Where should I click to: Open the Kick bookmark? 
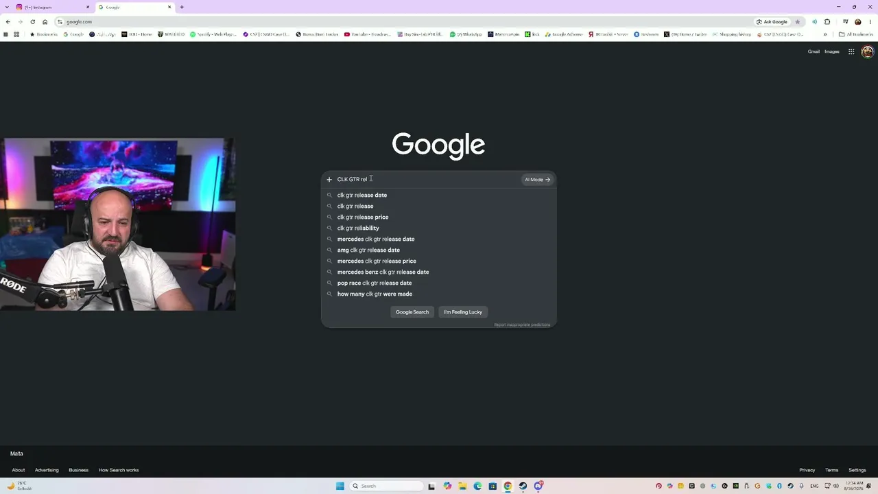point(532,34)
